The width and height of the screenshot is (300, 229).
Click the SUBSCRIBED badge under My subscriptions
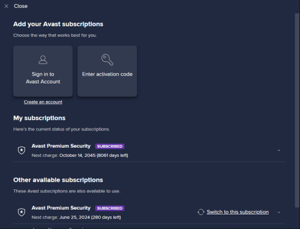110,146
